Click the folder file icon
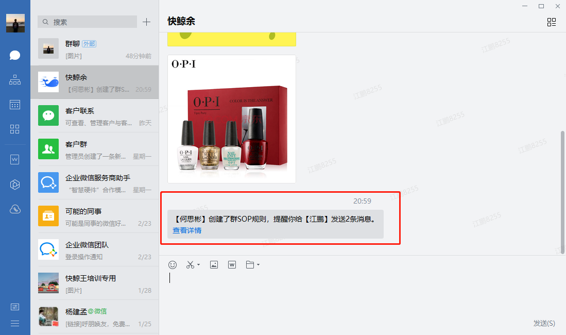 pyautogui.click(x=250, y=265)
